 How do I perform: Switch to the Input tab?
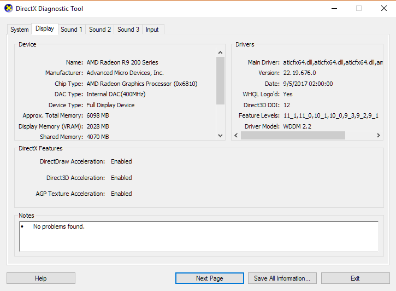pyautogui.click(x=152, y=30)
